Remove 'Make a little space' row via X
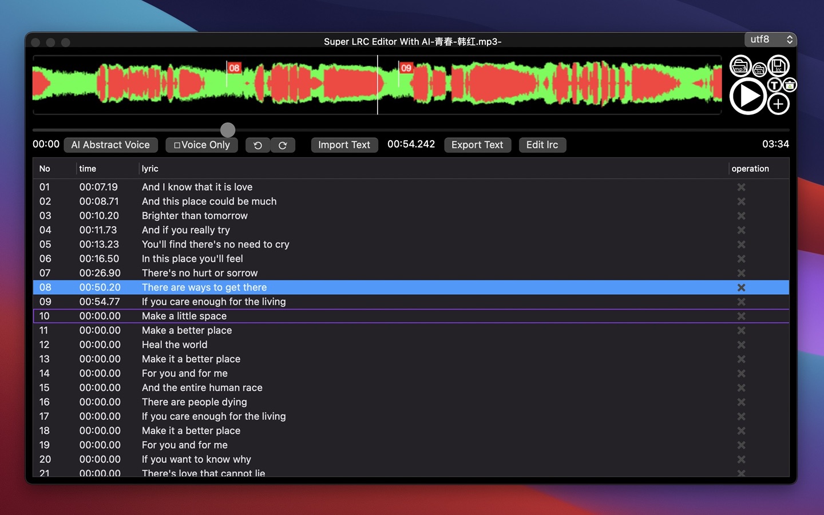Image resolution: width=824 pixels, height=515 pixels. click(741, 316)
